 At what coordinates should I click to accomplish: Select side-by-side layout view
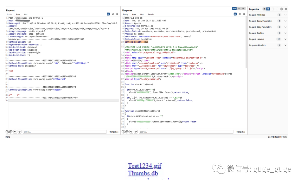[234, 8]
